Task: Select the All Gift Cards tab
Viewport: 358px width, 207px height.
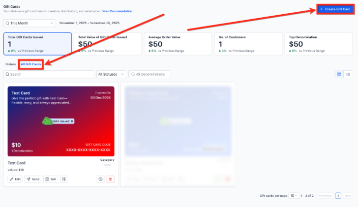Action: pos(31,64)
